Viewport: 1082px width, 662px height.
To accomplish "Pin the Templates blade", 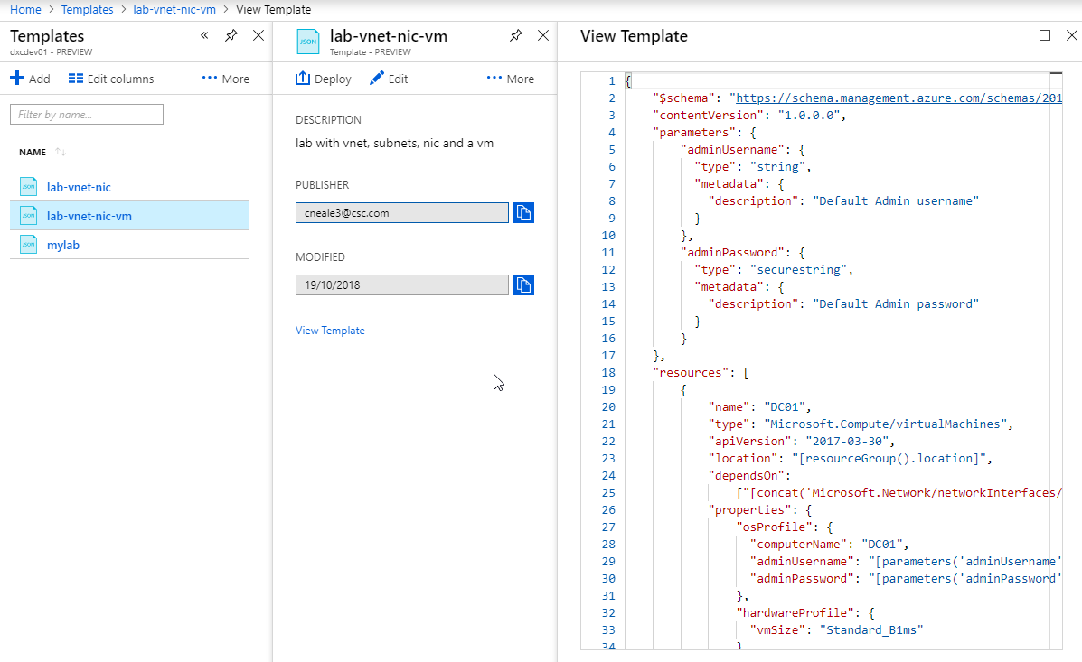I will [x=231, y=35].
